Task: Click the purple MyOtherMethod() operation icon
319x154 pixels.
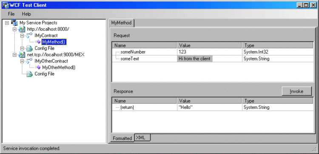Action: (38, 67)
